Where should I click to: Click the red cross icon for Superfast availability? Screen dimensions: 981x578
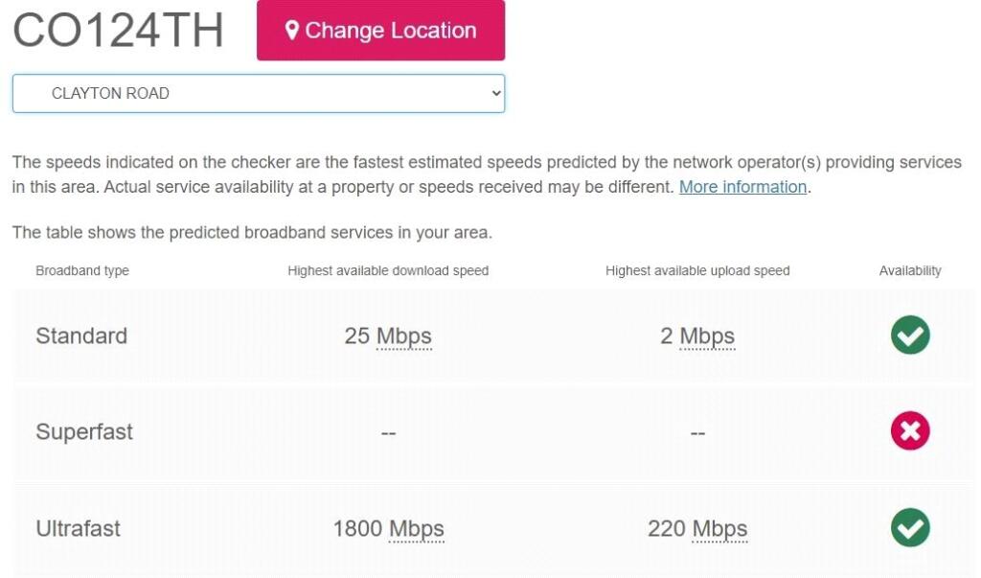910,431
